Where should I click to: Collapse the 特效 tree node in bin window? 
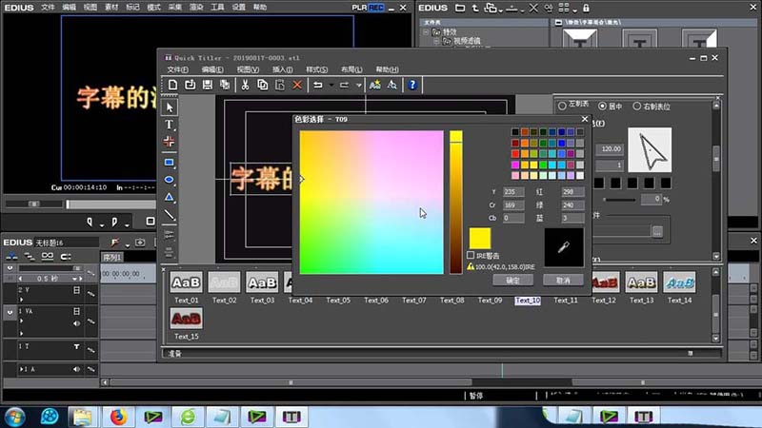426,32
